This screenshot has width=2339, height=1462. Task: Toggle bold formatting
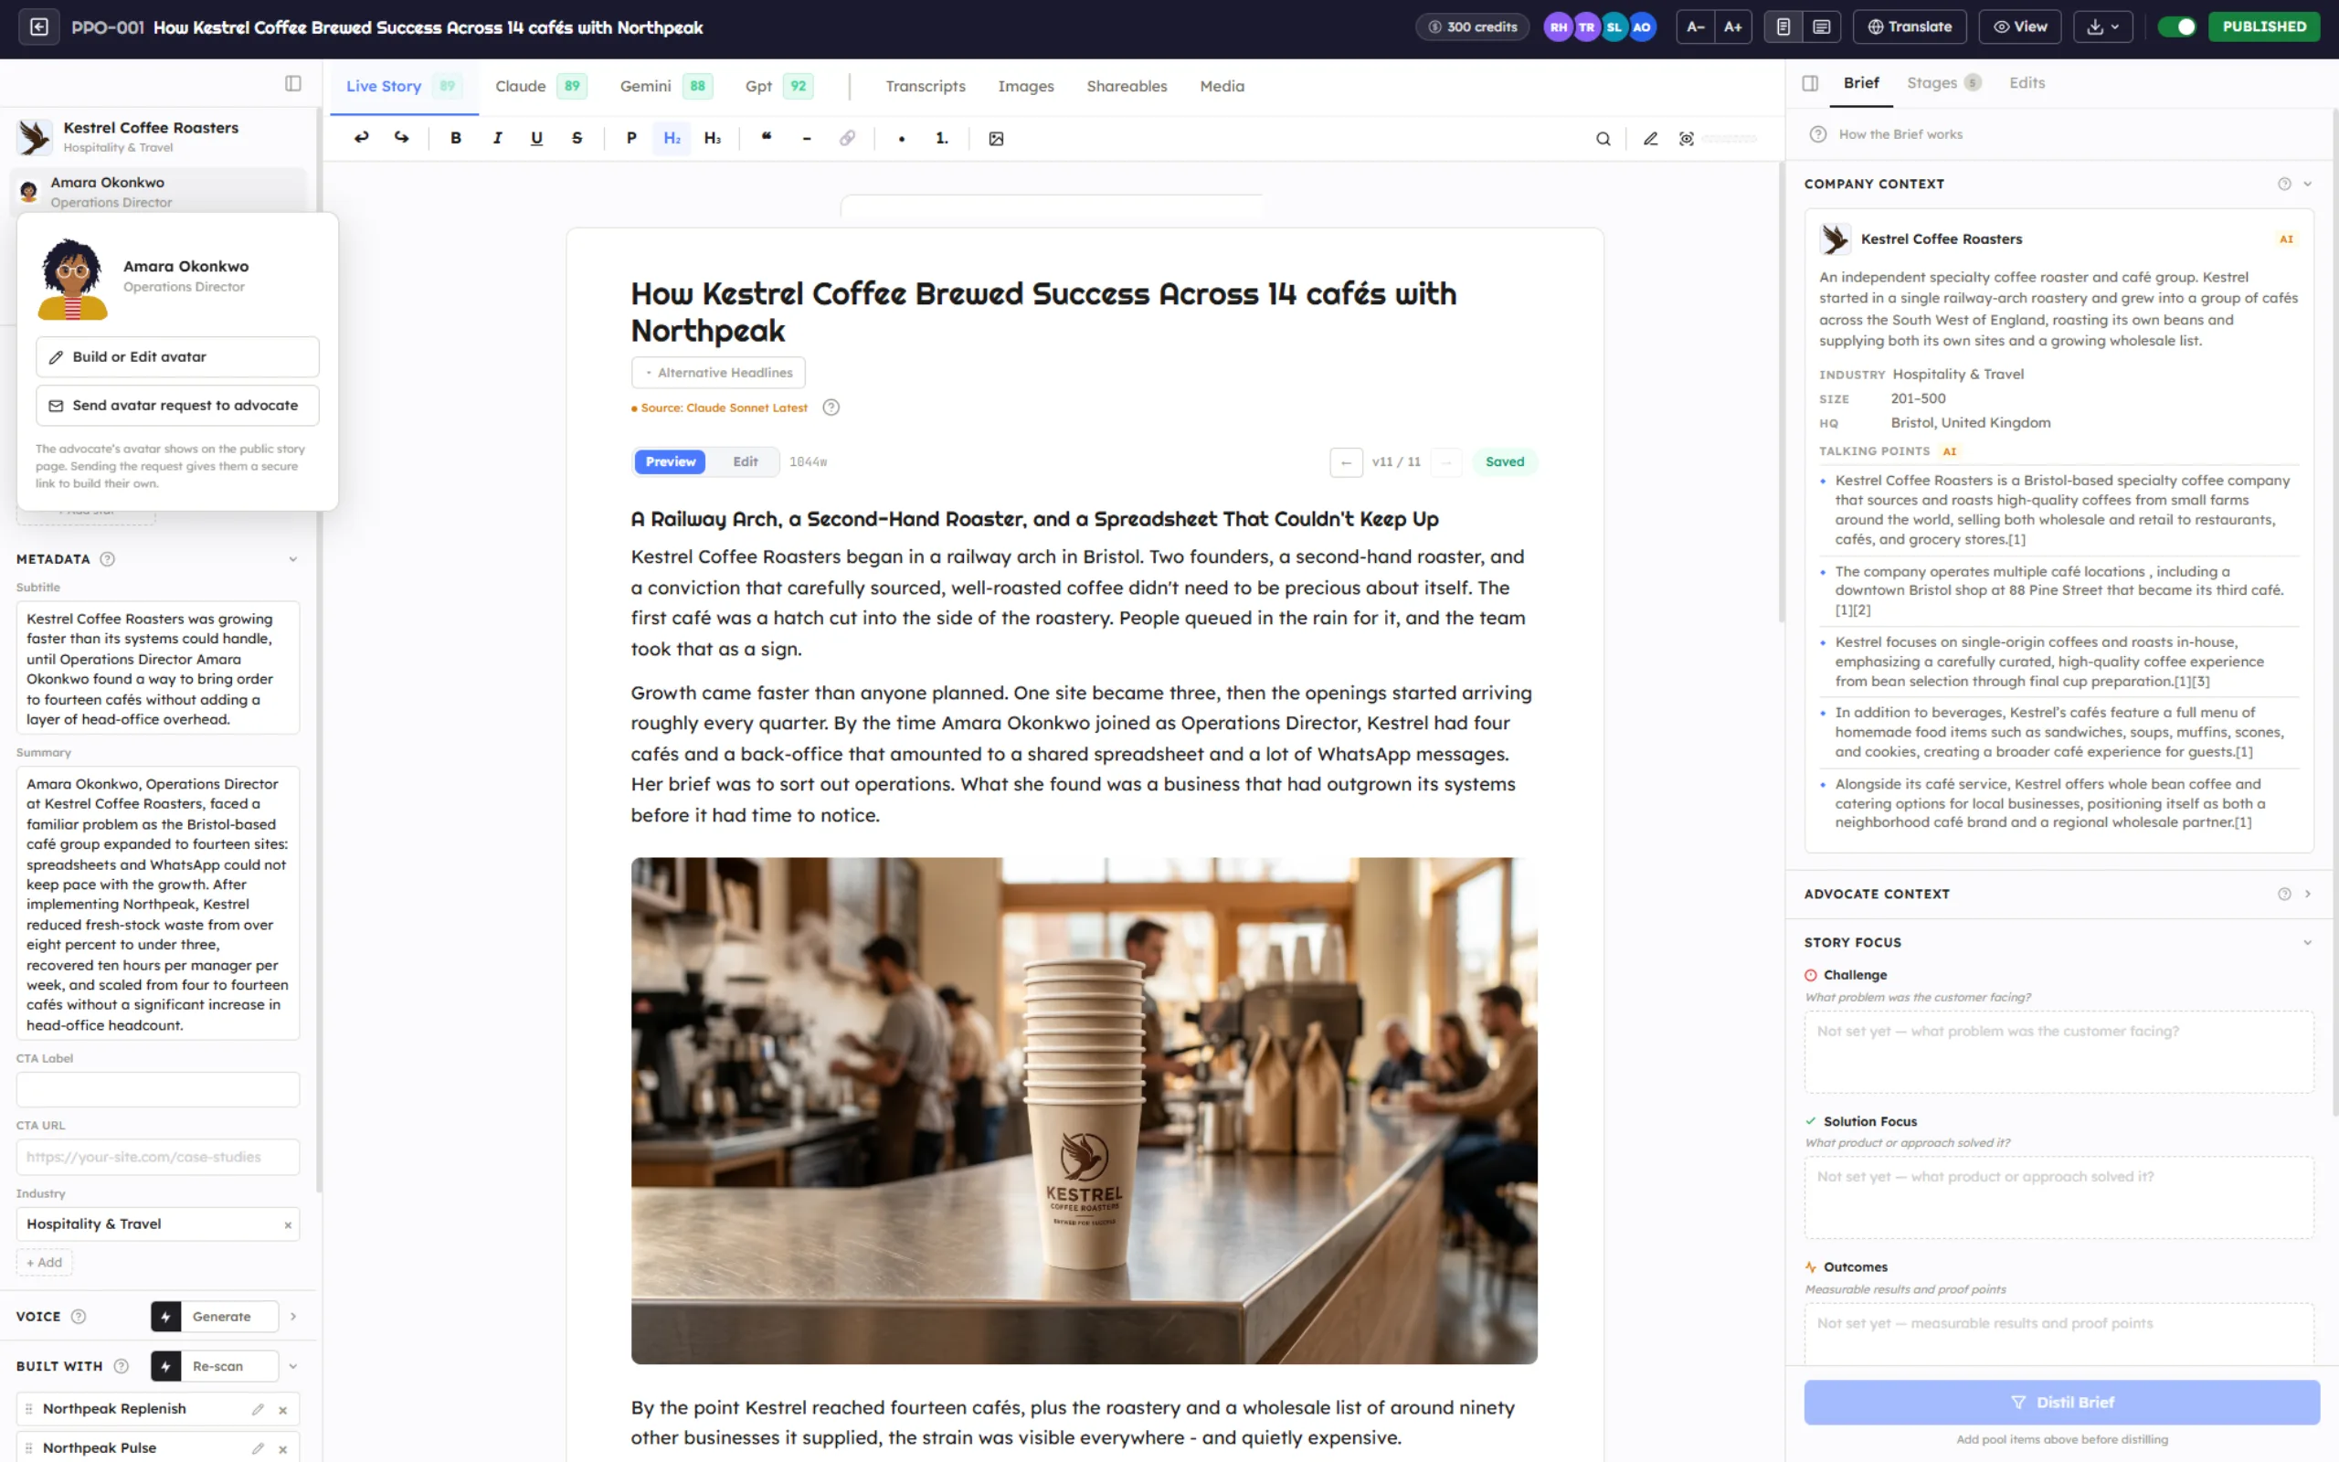pyautogui.click(x=456, y=138)
